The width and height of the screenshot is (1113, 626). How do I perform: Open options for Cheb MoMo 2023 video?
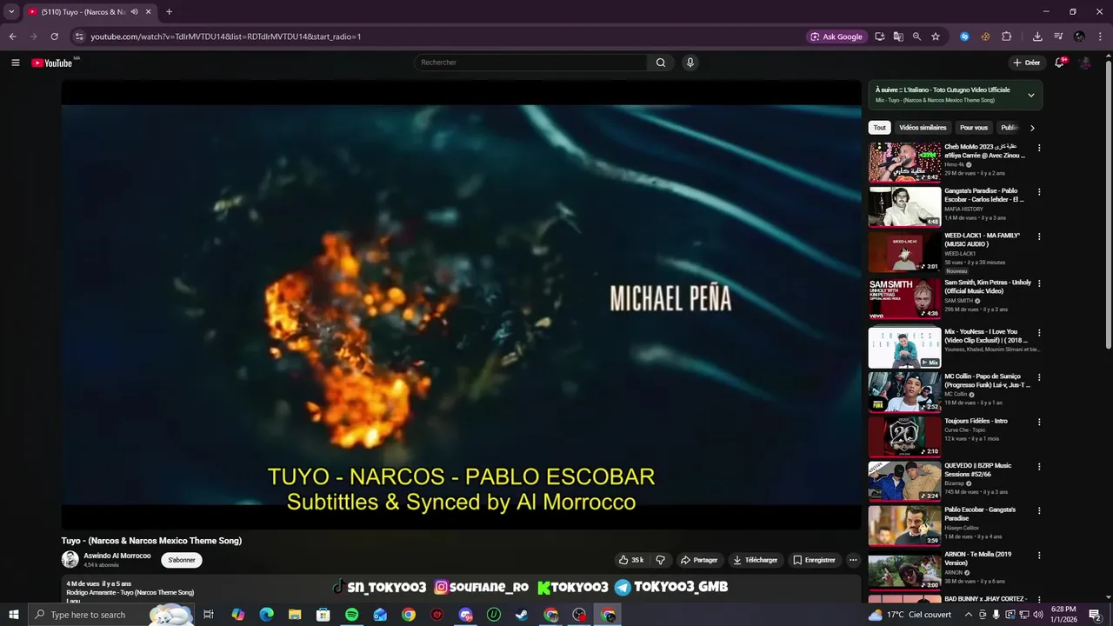pos(1038,148)
